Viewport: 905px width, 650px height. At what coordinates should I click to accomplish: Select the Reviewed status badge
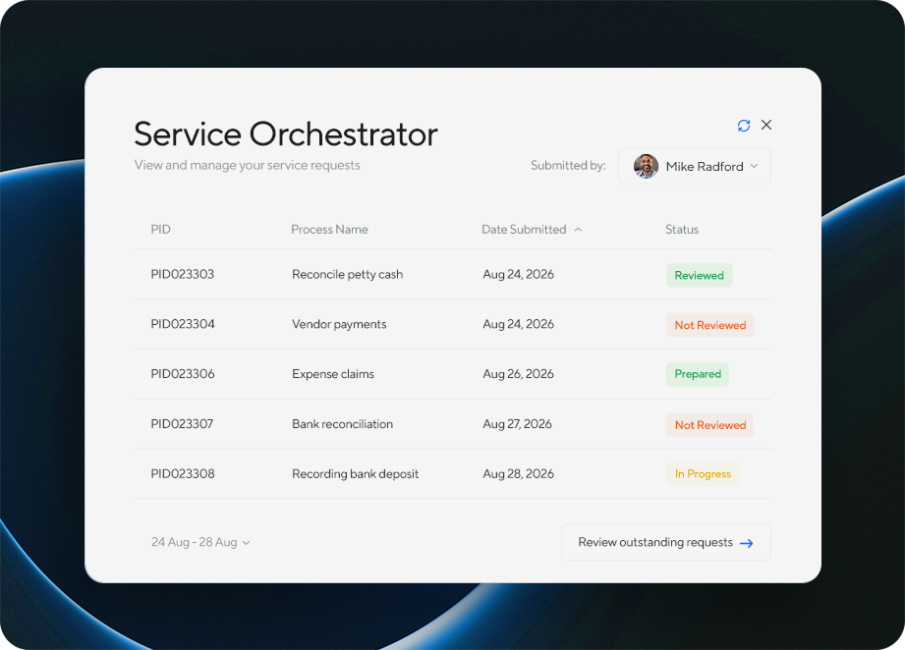(x=699, y=276)
